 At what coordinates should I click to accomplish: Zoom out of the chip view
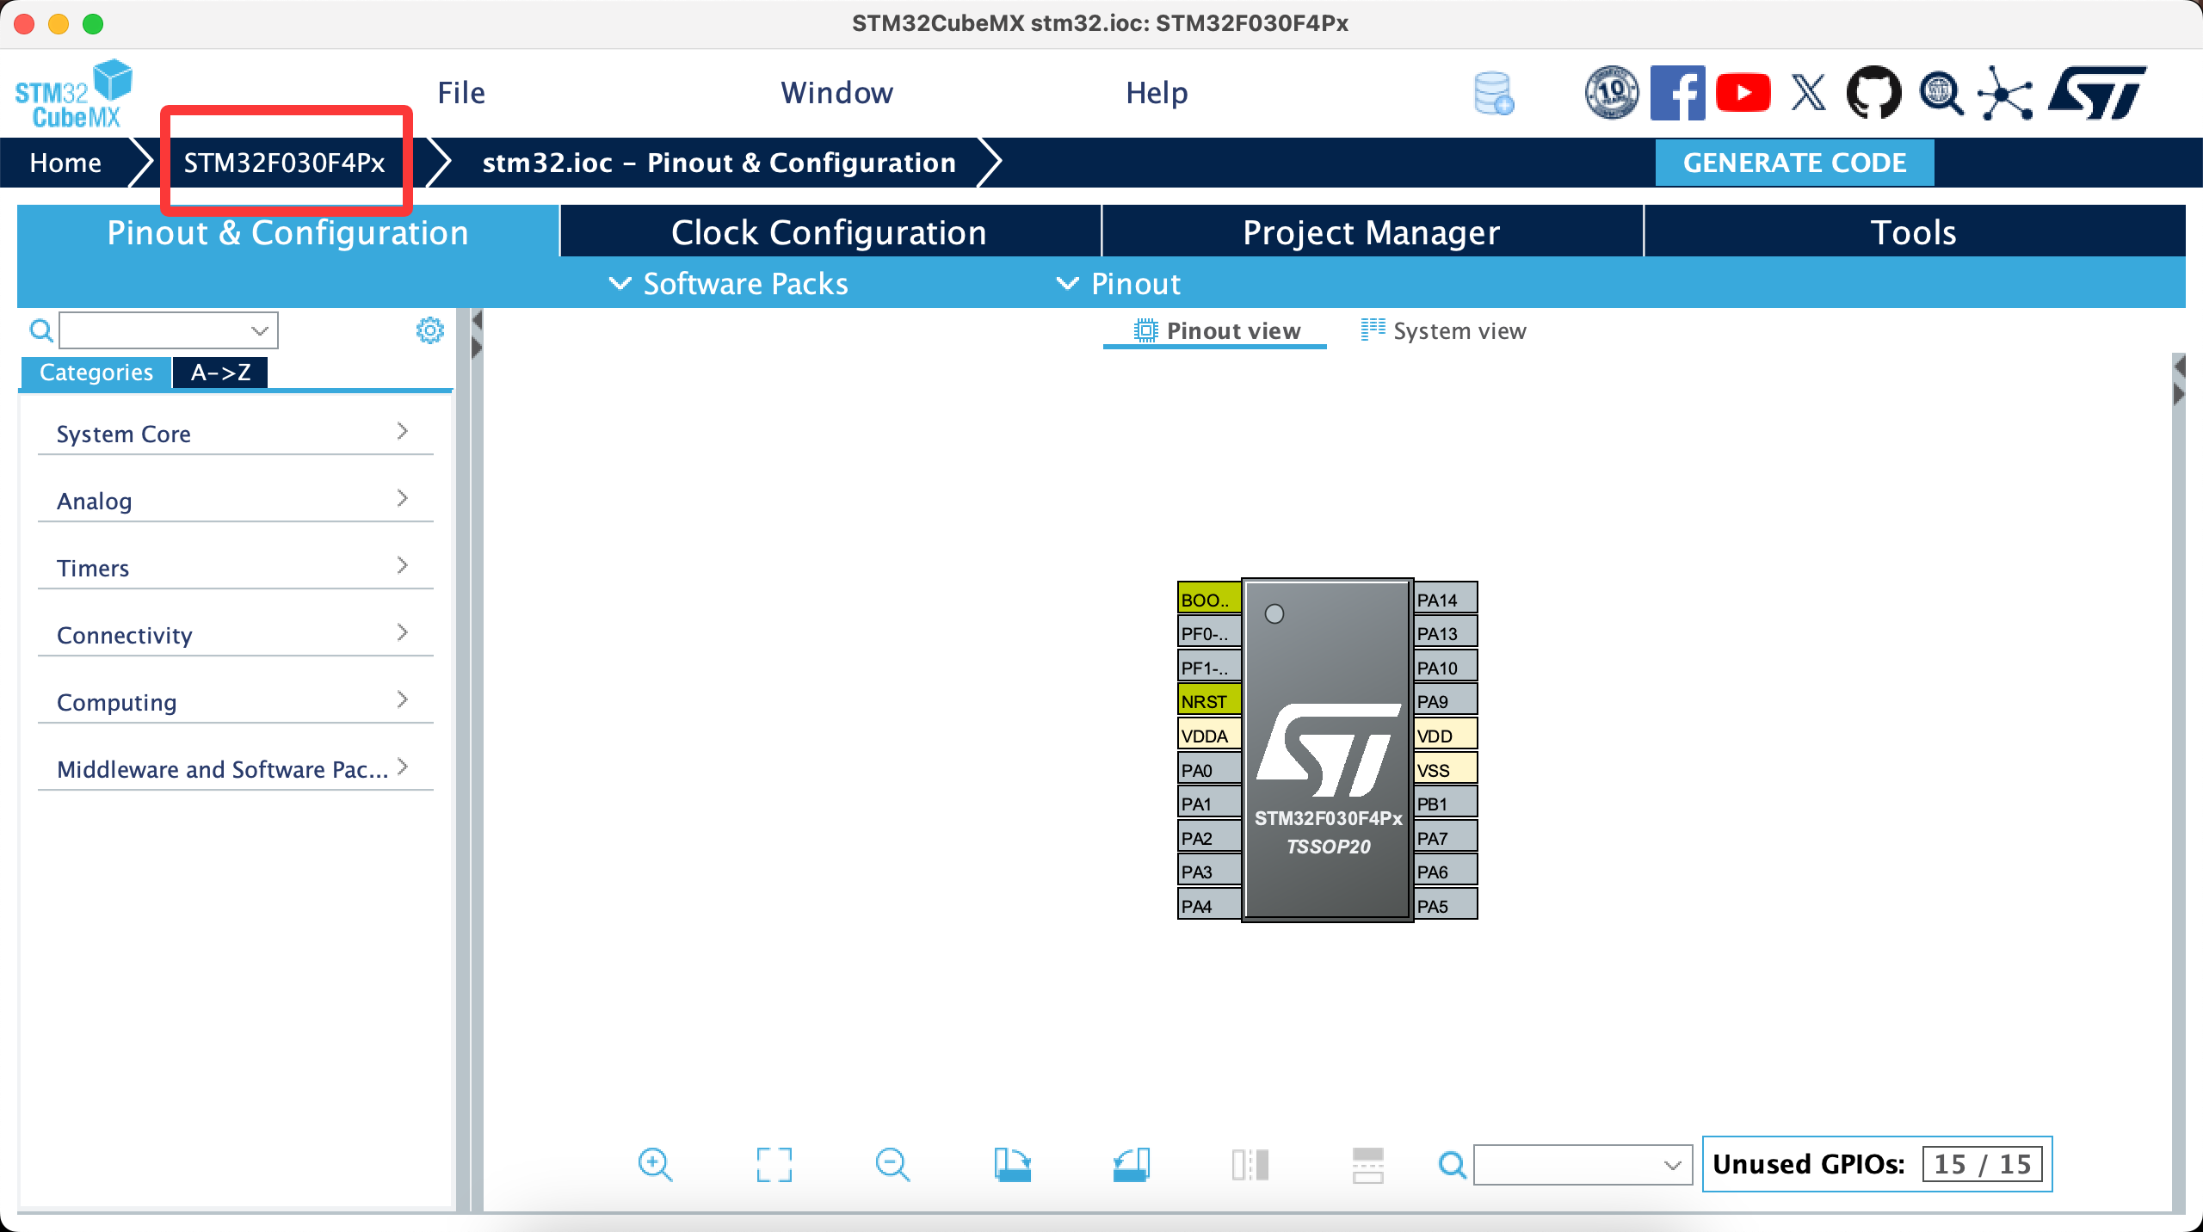pyautogui.click(x=892, y=1165)
